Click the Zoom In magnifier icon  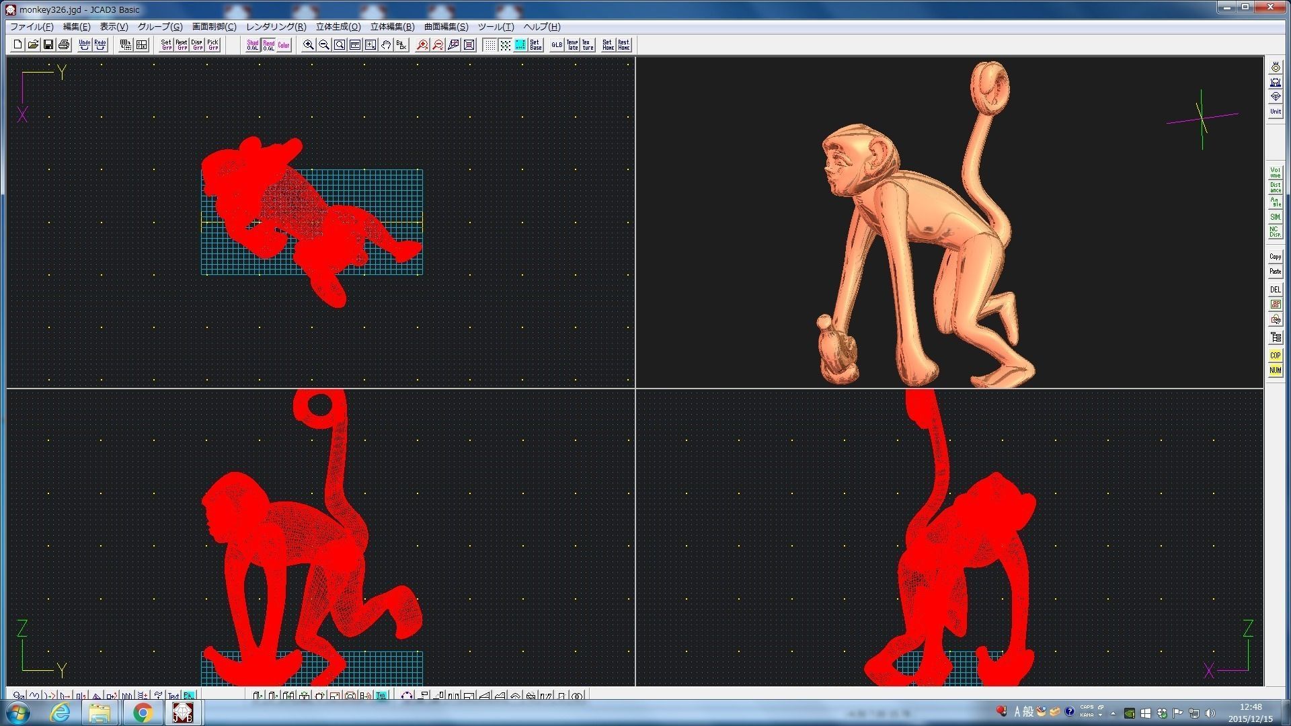(308, 44)
